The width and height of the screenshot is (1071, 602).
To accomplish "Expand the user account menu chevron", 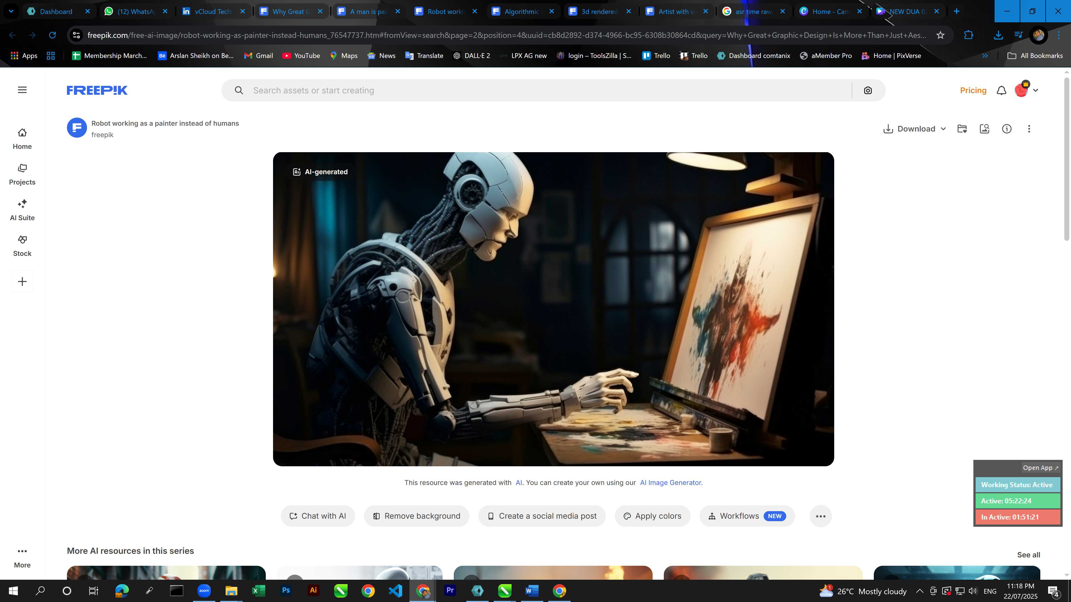I will click(x=1036, y=90).
